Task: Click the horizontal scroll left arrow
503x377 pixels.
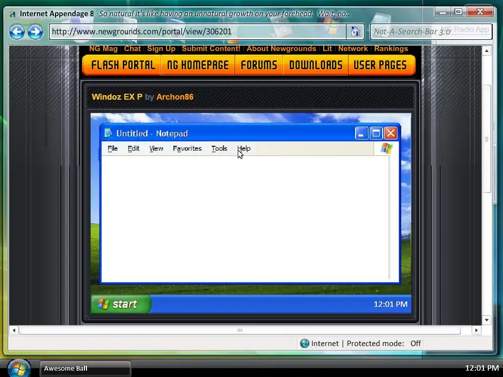Action: 14,330
